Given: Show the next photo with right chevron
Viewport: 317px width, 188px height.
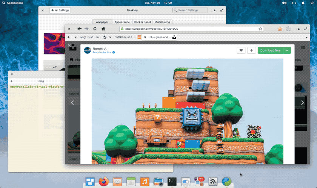Looking at the screenshot, I should [302, 103].
